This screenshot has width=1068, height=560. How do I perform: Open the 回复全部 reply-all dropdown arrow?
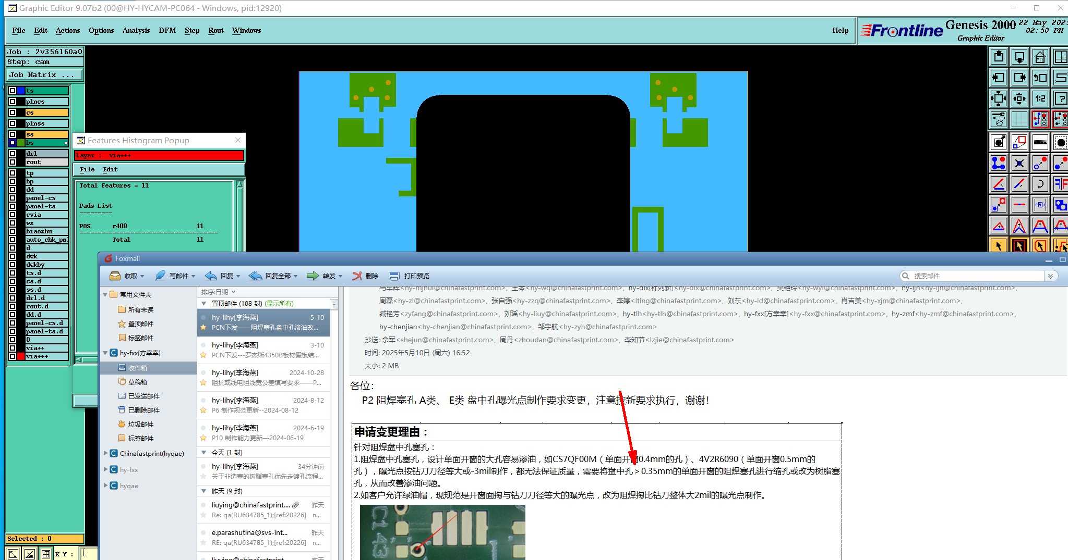pyautogui.click(x=296, y=276)
